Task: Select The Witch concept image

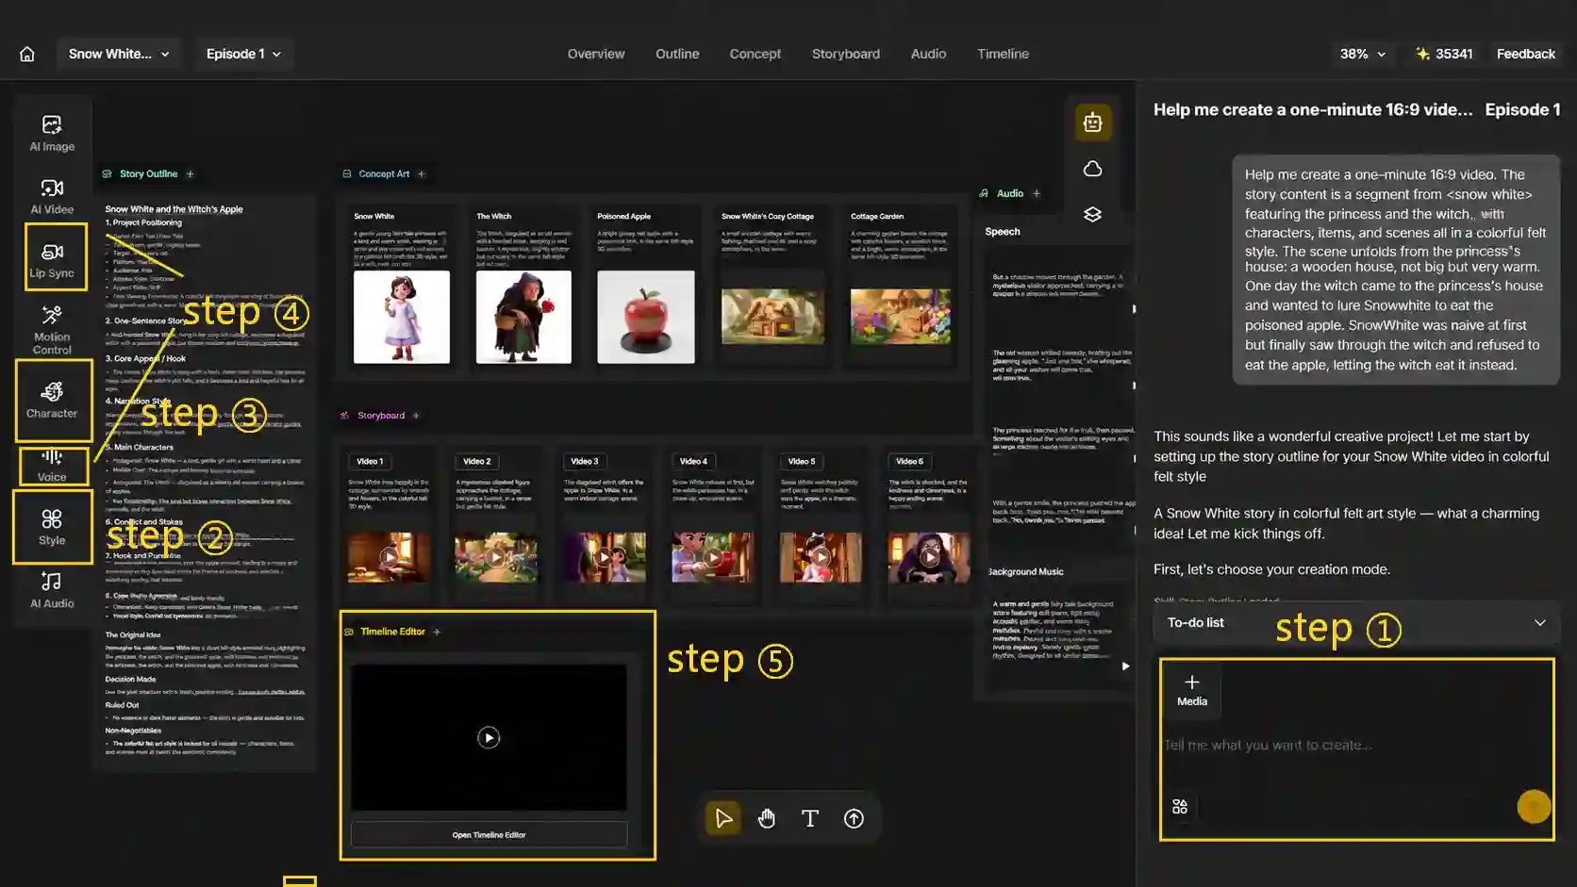Action: pyautogui.click(x=523, y=317)
